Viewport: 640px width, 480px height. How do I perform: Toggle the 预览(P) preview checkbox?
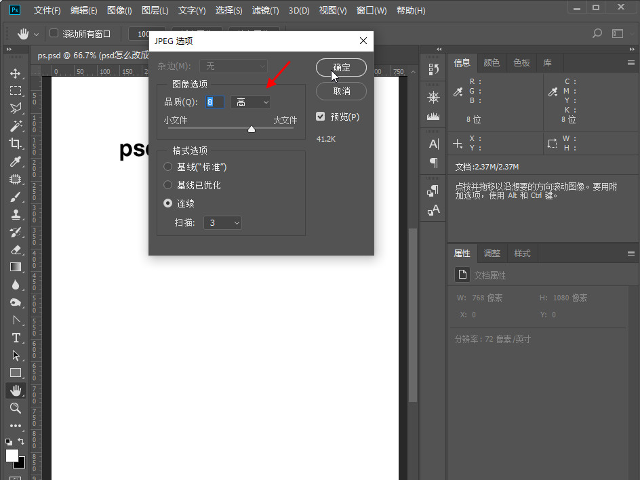point(321,117)
